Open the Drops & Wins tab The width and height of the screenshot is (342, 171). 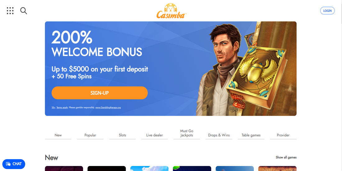(x=219, y=135)
